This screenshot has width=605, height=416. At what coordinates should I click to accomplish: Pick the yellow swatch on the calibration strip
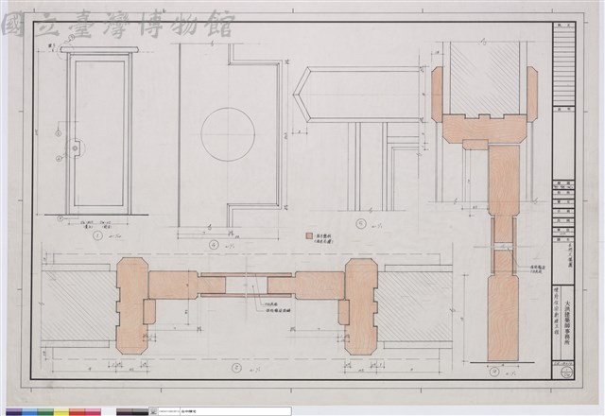tap(60, 412)
